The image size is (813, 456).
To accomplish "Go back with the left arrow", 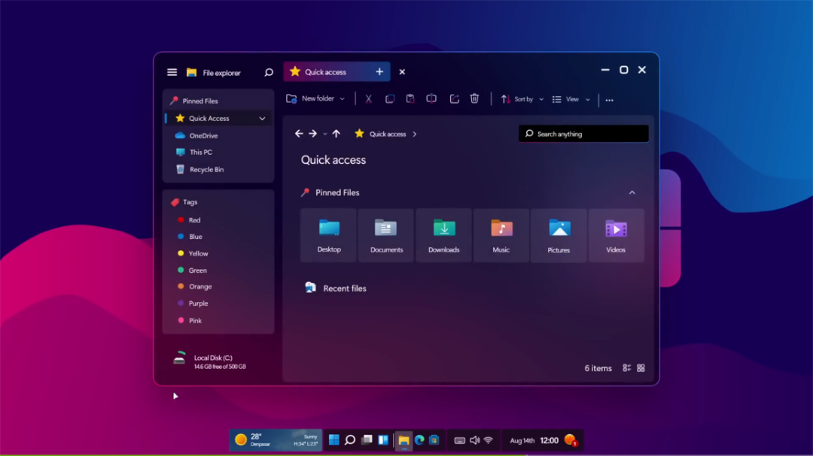I will tap(299, 134).
